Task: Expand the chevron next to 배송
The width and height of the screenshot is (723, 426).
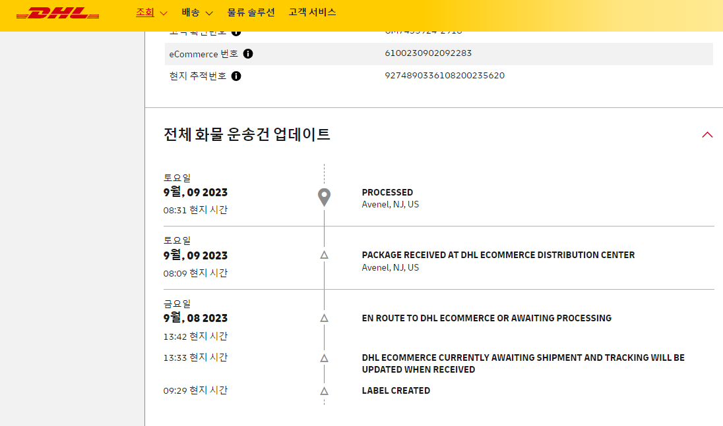Action: click(x=209, y=13)
